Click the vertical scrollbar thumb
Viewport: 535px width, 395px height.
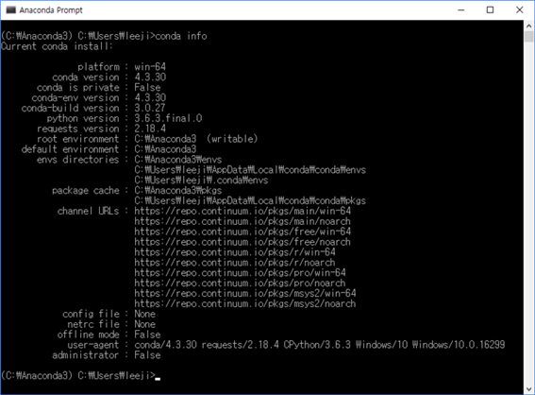click(528, 36)
